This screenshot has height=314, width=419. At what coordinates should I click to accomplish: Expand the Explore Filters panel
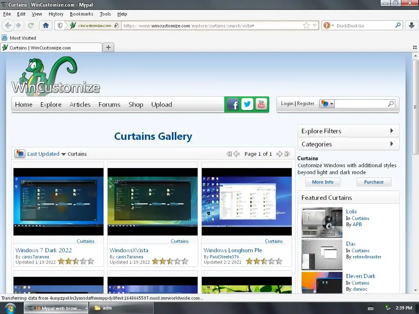[x=349, y=131]
